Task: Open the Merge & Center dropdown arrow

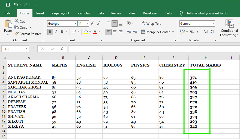Action: (173, 32)
